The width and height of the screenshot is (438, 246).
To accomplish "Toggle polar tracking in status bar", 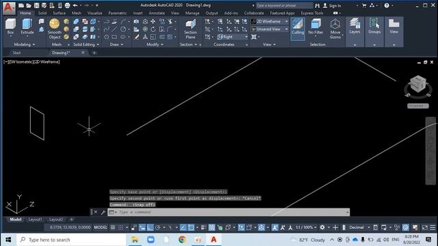I will point(158,228).
